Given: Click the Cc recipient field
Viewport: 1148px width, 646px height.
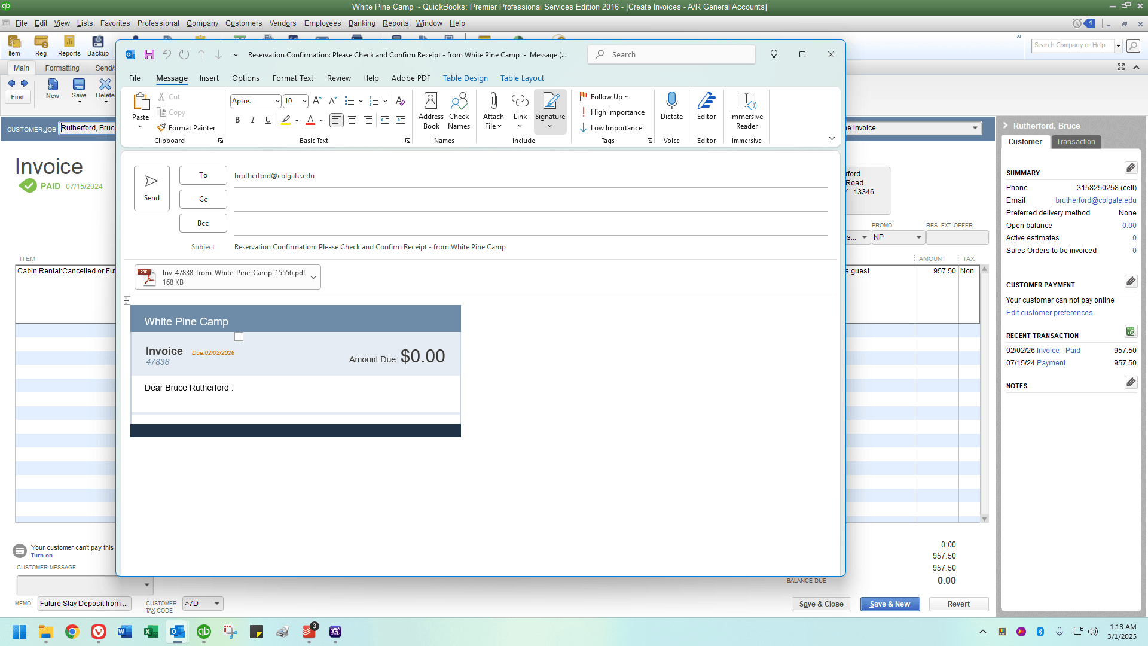Looking at the screenshot, I should coord(530,199).
